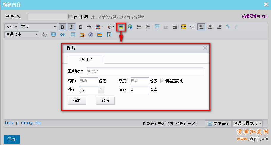Open the 编辑器使用帮助 link
This screenshot has height=145, width=271.
(x=255, y=16)
